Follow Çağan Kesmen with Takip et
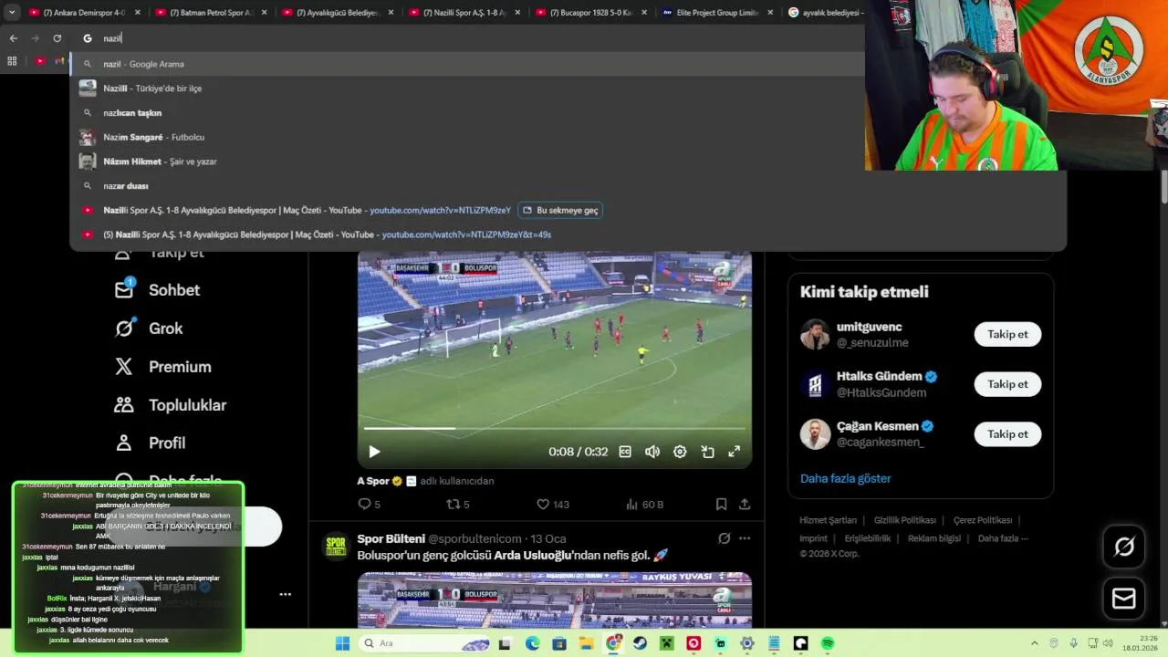 (1007, 434)
